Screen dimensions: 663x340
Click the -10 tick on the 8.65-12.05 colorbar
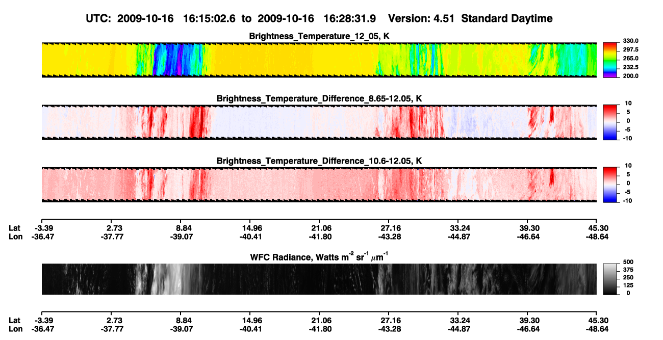(x=627, y=138)
